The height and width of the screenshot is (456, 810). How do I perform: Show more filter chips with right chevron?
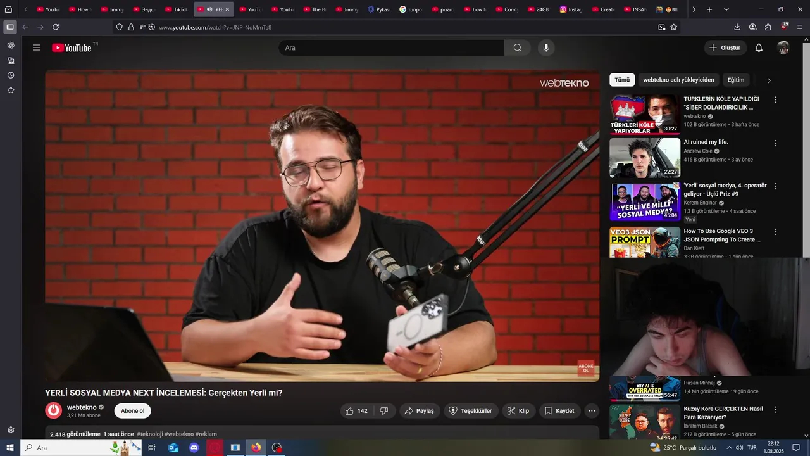click(769, 80)
